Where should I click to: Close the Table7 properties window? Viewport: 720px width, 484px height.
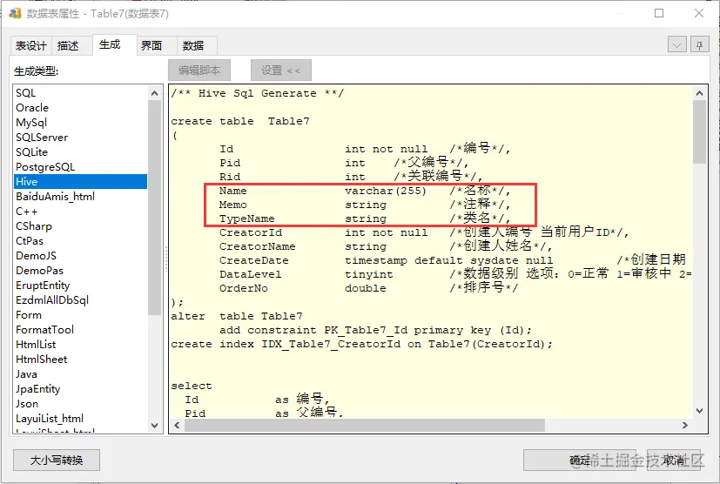pos(699,13)
